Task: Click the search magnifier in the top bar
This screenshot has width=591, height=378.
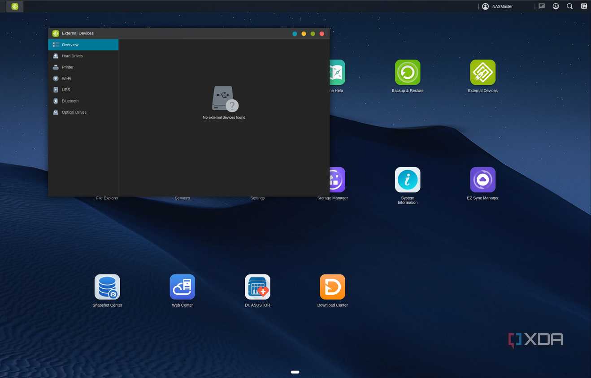Action: pyautogui.click(x=569, y=6)
